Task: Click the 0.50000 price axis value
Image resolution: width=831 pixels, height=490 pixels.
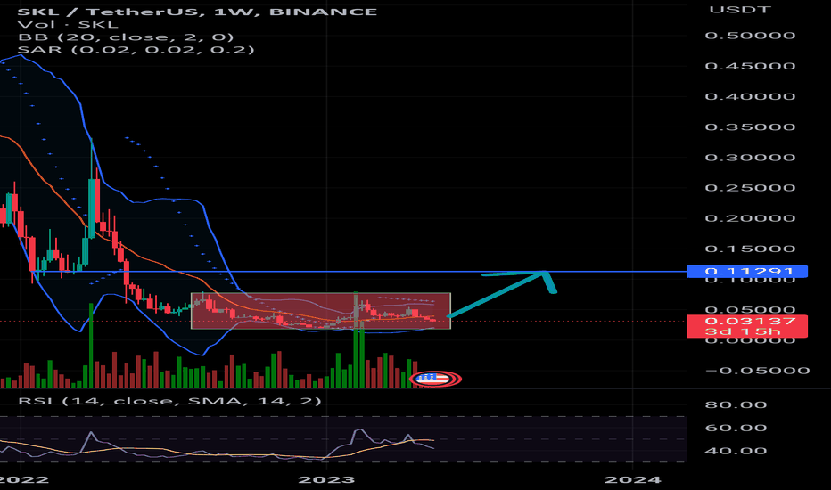Action: pyautogui.click(x=750, y=36)
